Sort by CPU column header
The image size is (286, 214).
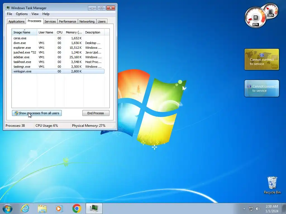[x=59, y=32]
